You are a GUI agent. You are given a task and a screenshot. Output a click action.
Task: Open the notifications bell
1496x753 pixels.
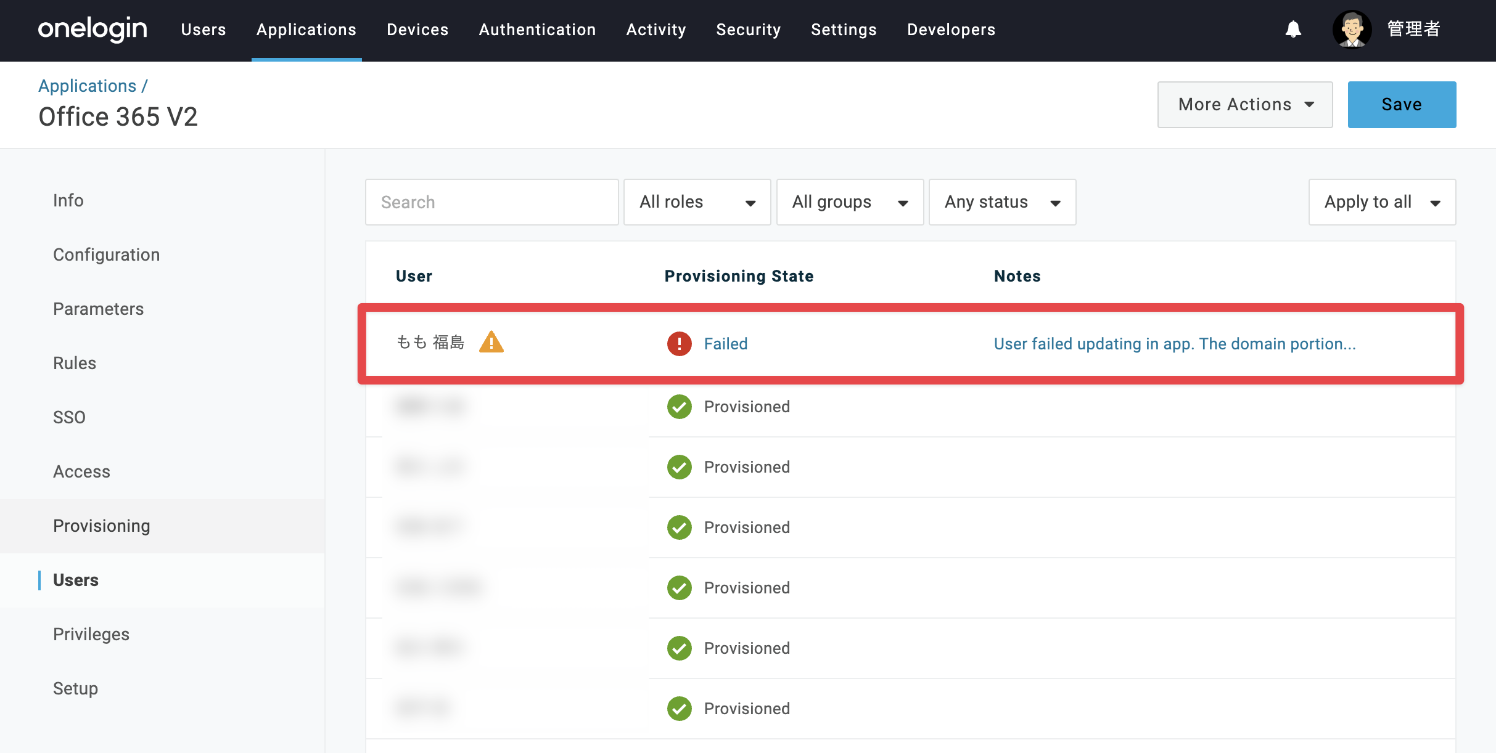1293,29
